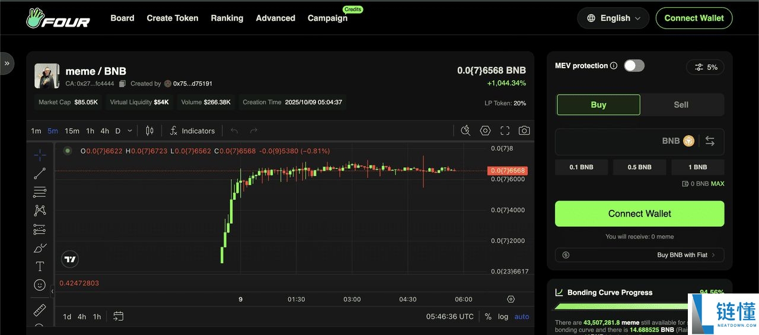Copy the contract address icon
759x335 pixels.
(x=122, y=84)
